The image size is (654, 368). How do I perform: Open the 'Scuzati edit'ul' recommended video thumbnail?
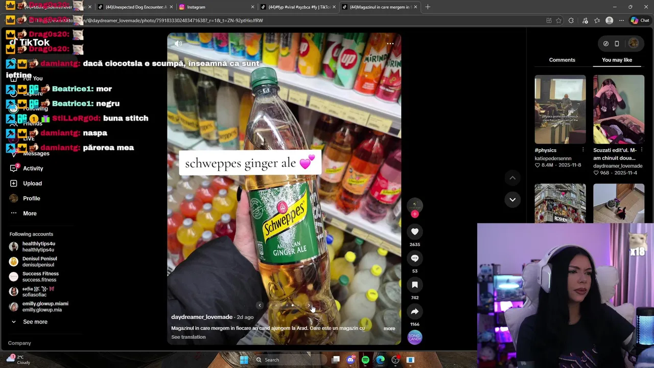pyautogui.click(x=619, y=109)
